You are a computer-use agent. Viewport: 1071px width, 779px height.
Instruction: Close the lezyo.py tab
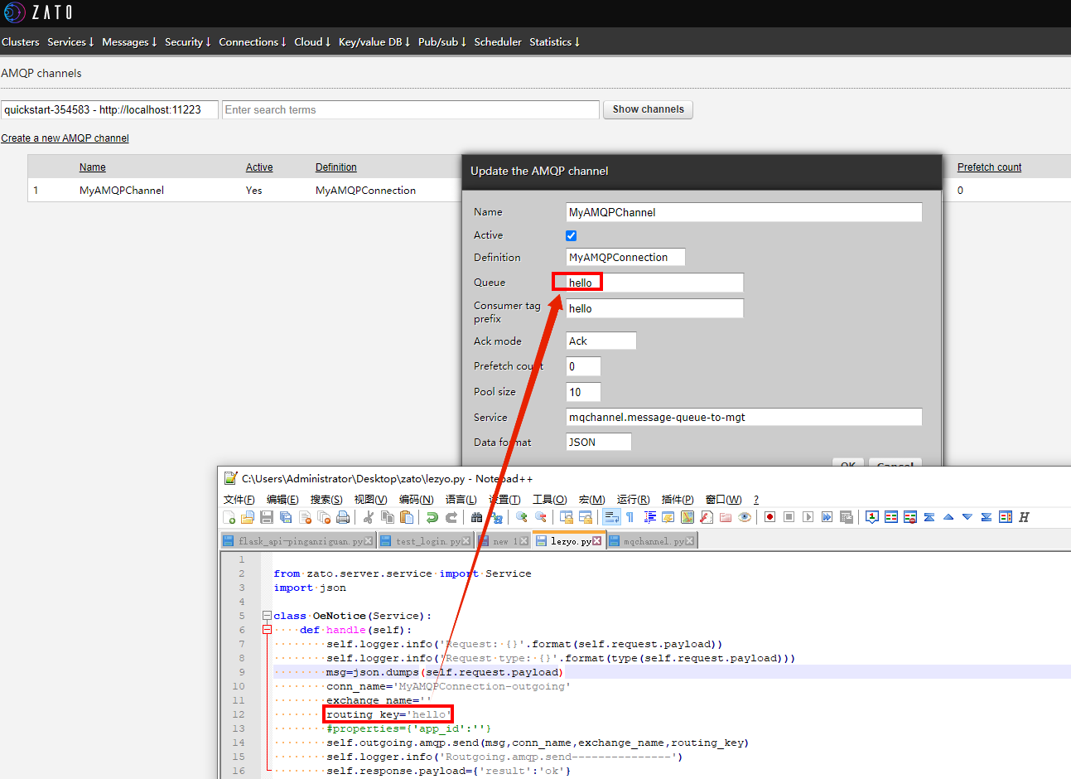(597, 541)
